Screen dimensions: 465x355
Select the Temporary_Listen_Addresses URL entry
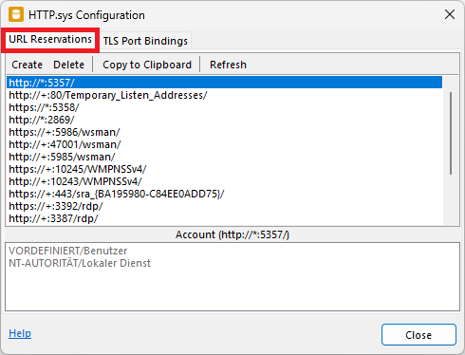[x=224, y=95]
